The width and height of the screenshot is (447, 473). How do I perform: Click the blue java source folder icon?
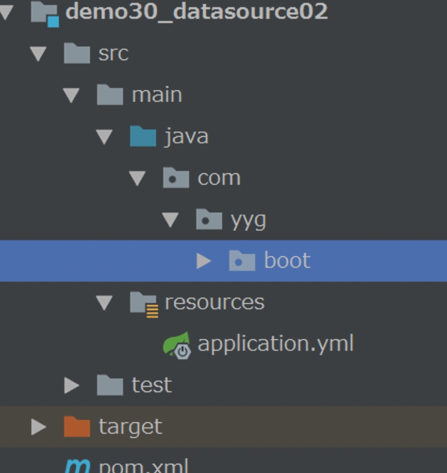pyautogui.click(x=143, y=136)
